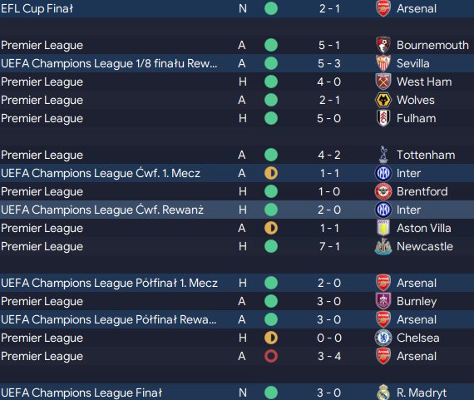Open the 5 - 3 result against Sevilla
474x400 pixels.
[329, 63]
